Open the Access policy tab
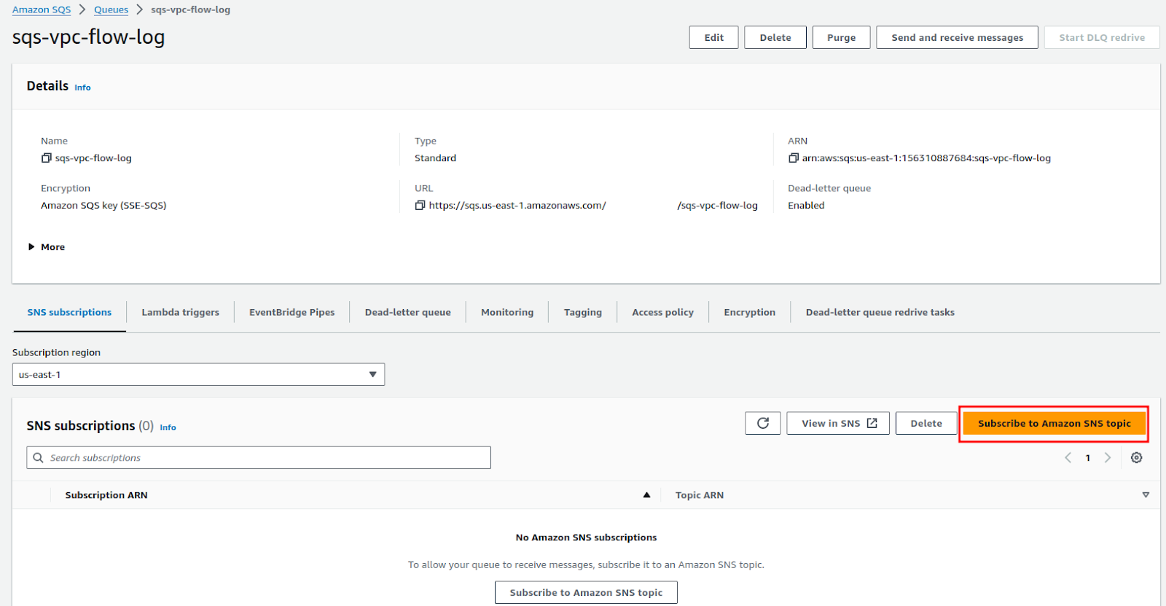The image size is (1166, 606). (662, 312)
